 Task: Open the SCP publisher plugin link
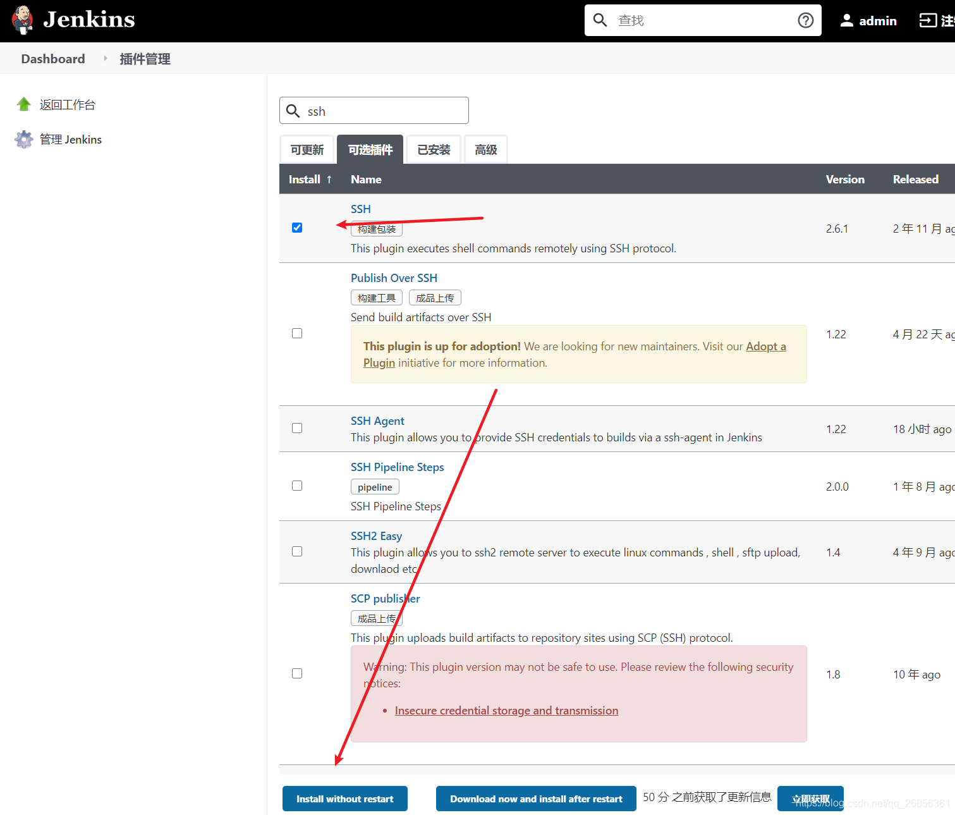(x=386, y=599)
